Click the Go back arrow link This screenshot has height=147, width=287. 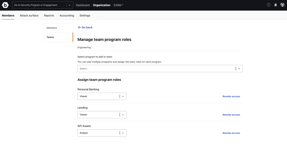point(85,27)
